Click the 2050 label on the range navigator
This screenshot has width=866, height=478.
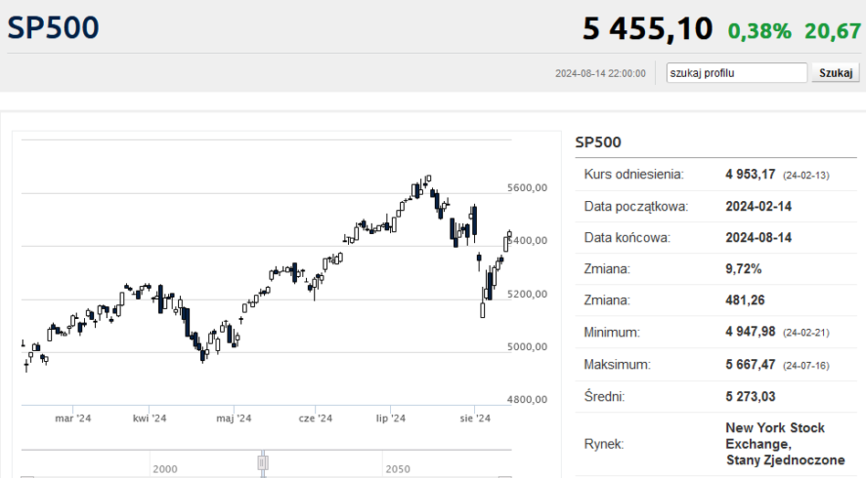(397, 469)
